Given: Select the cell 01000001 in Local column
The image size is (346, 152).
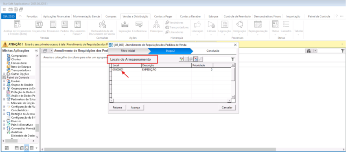Looking at the screenshot, I should (x=127, y=69).
